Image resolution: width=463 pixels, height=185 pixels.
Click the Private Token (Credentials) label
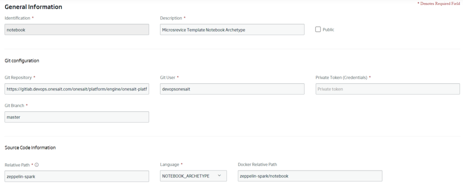[341, 77]
